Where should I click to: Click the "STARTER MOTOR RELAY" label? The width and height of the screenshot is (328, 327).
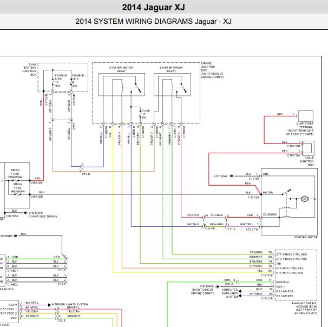121,69
